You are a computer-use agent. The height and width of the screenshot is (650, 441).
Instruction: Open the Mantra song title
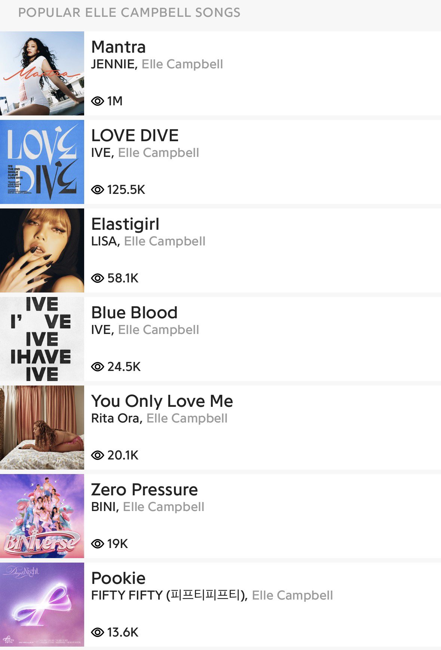pos(119,47)
